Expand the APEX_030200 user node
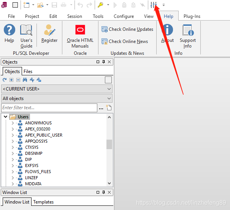The height and width of the screenshot is (210, 230). tap(13, 129)
